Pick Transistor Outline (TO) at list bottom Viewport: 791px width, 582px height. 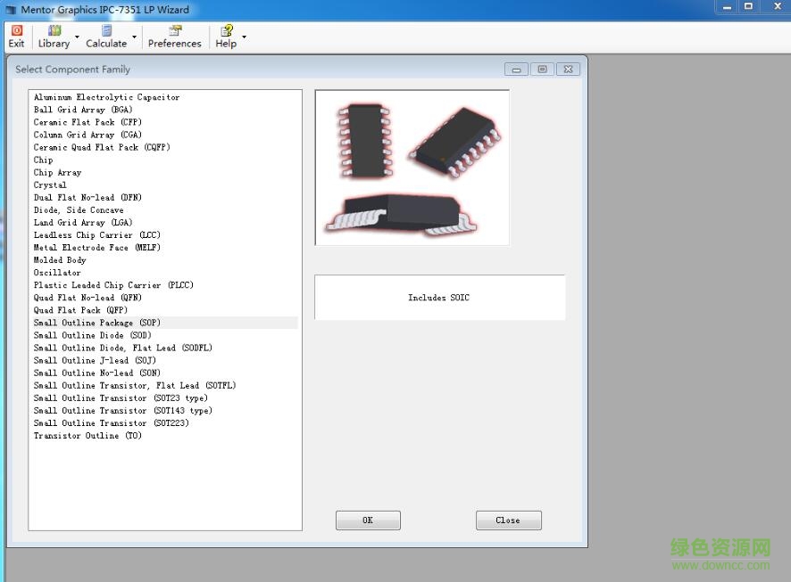click(87, 435)
